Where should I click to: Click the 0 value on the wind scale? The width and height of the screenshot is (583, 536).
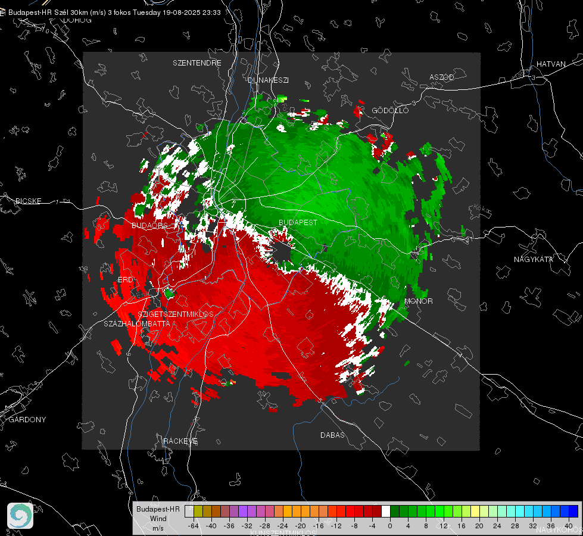pos(389,526)
